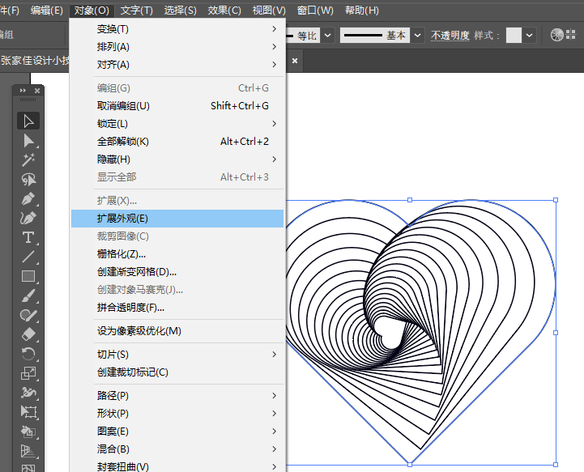584x472 pixels.
Task: Open the 基本 brush definition dropdown
Action: [417, 36]
